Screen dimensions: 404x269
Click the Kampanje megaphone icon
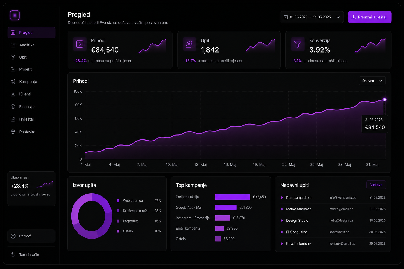(13, 82)
